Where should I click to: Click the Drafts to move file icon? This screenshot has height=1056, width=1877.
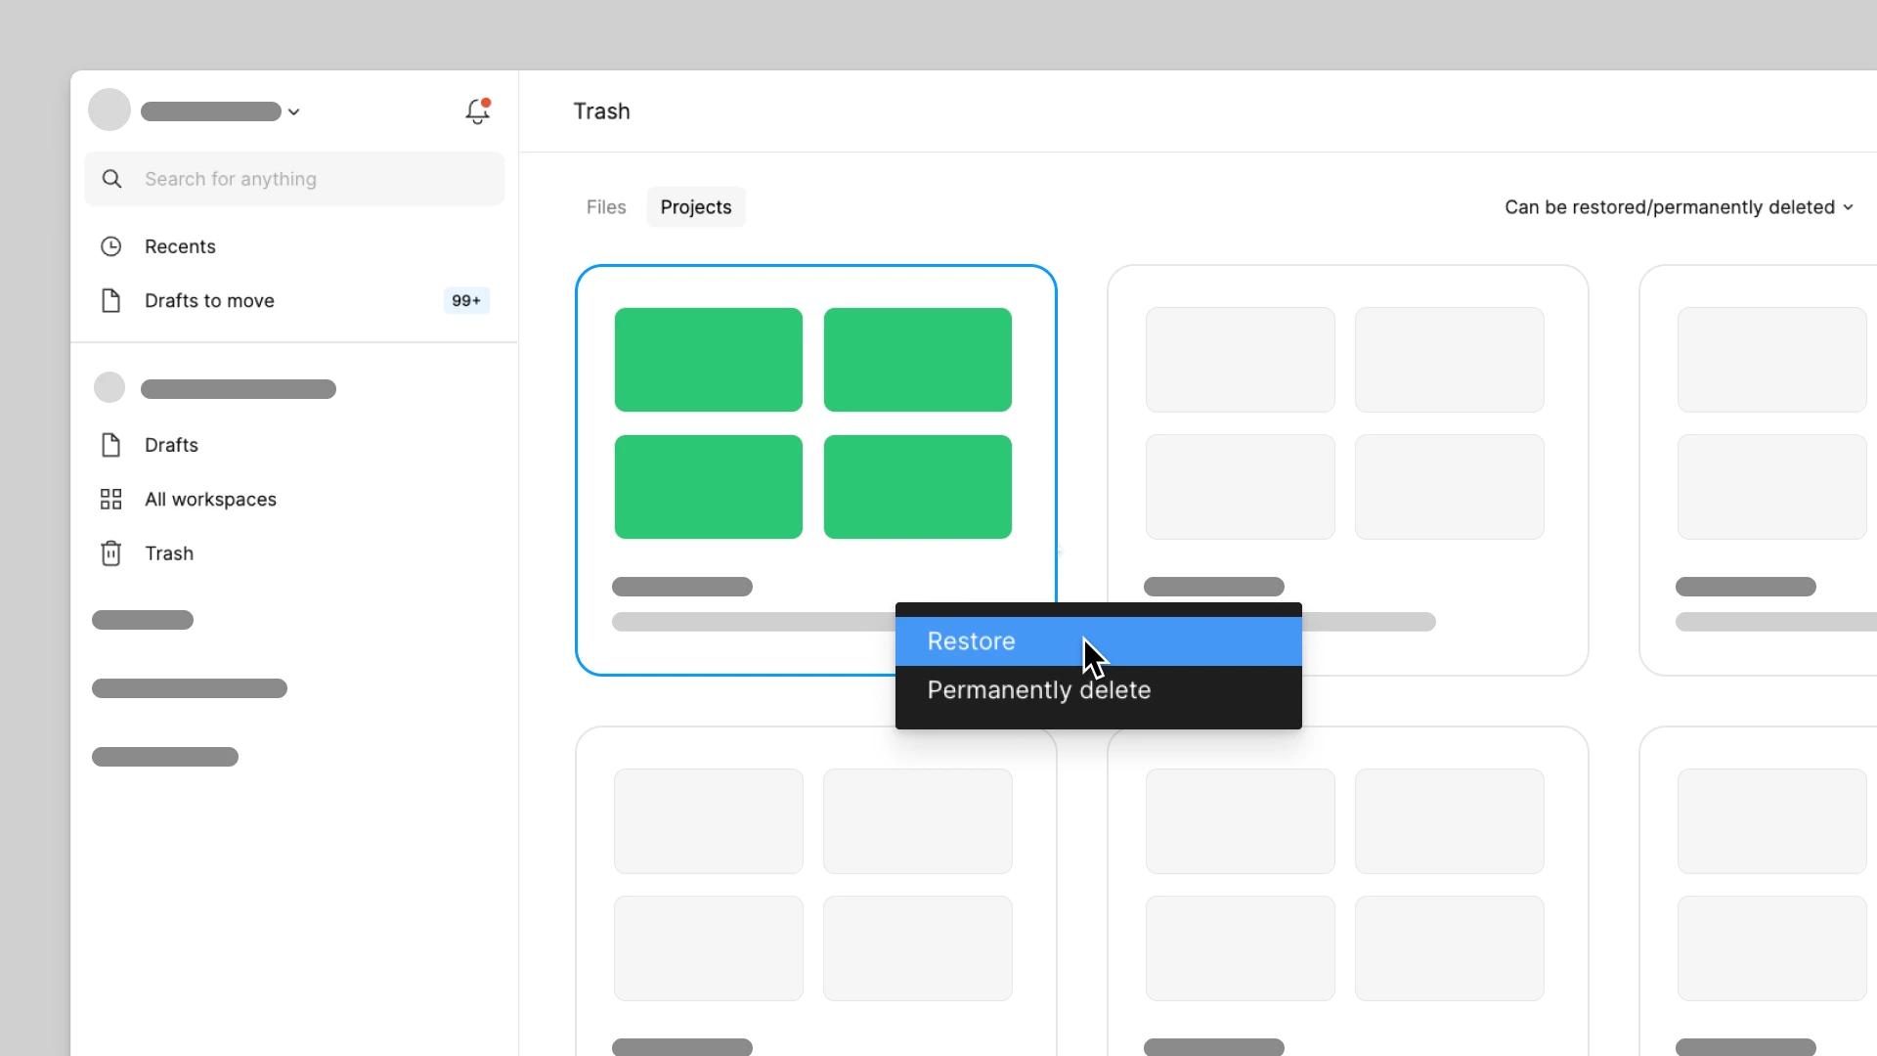(111, 300)
